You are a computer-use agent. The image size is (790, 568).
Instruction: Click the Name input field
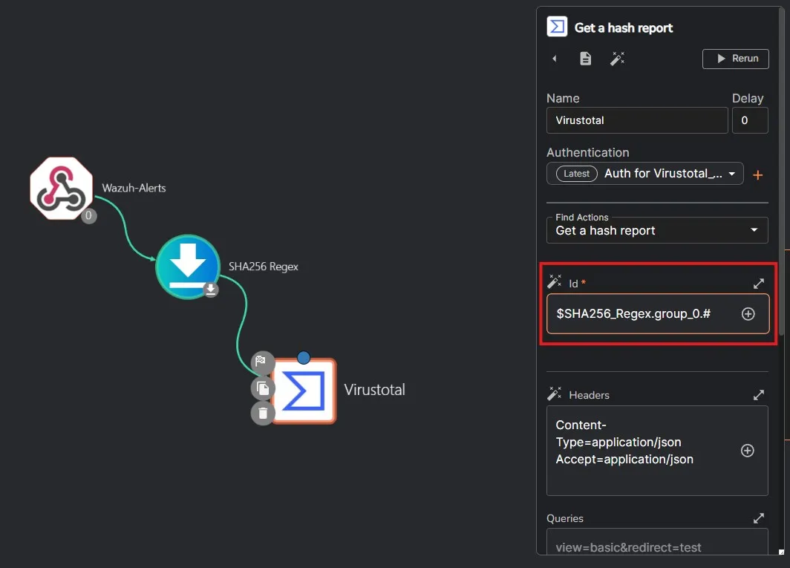click(x=637, y=120)
